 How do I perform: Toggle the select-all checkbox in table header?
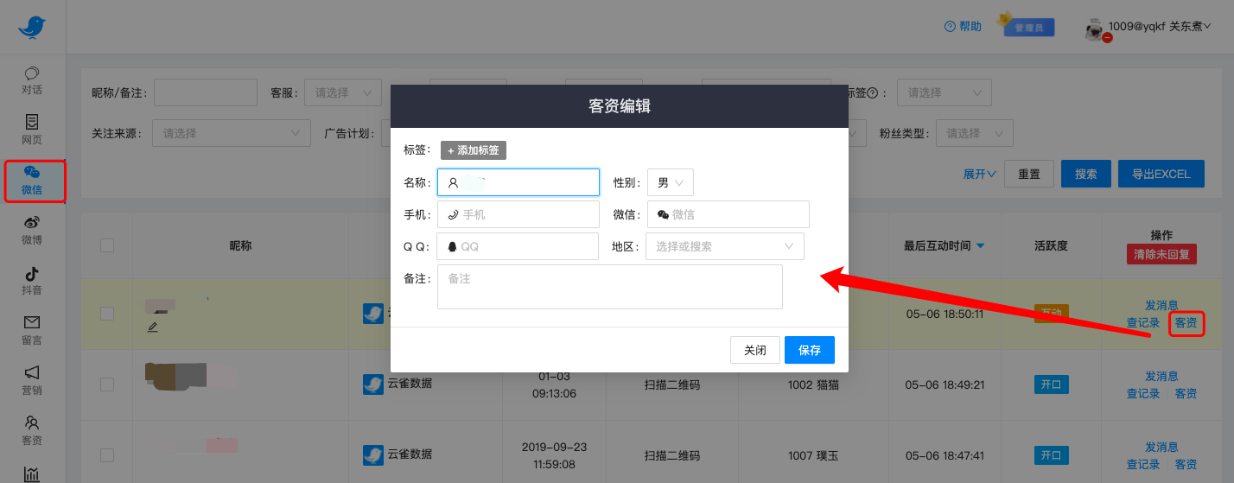pos(107,245)
